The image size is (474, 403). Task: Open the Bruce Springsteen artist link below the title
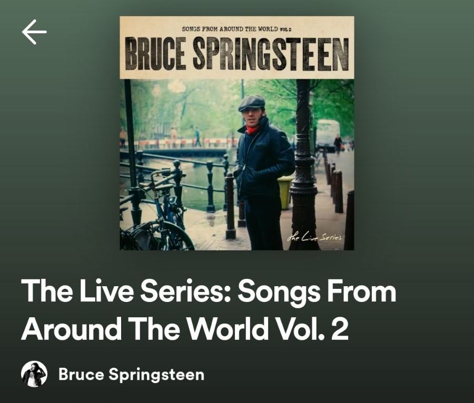point(131,374)
